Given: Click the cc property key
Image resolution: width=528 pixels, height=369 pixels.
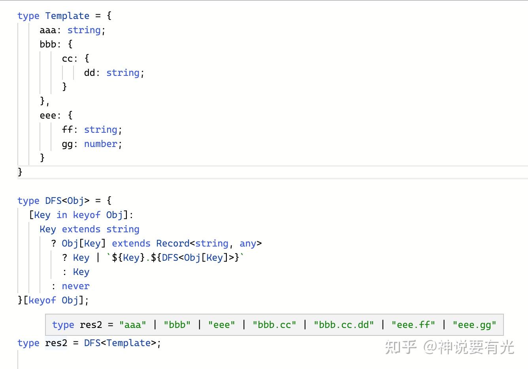Looking at the screenshot, I should 67,58.
